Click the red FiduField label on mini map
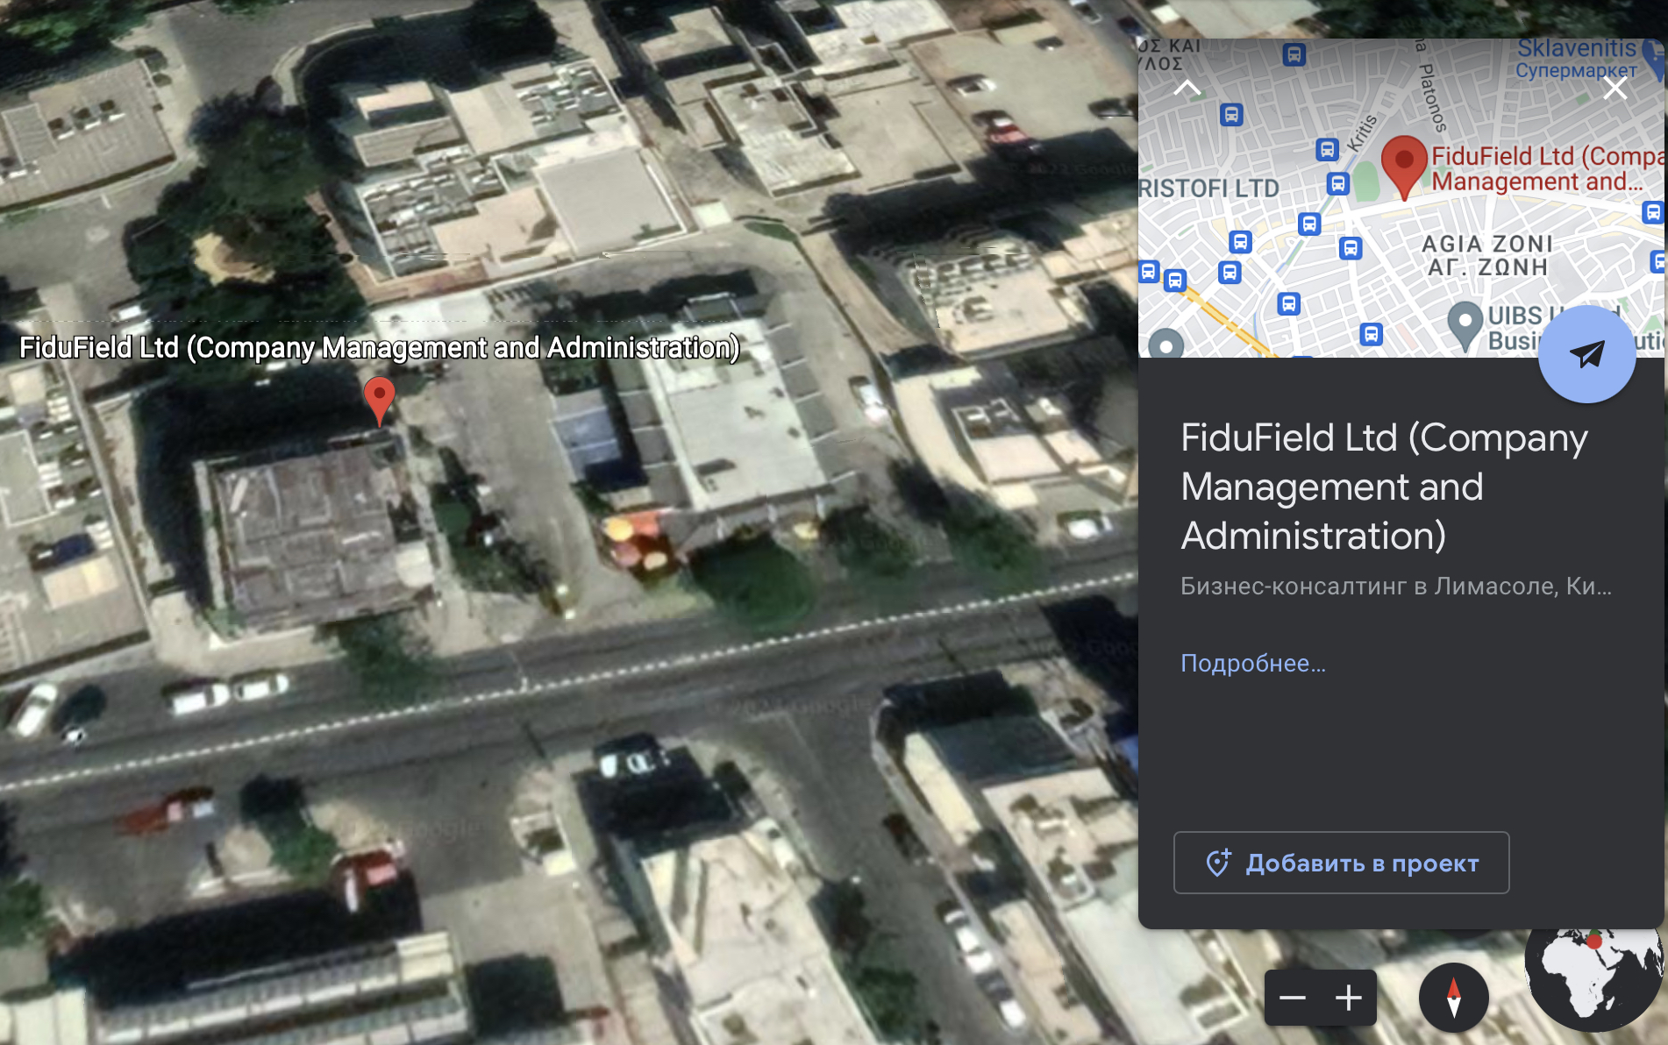The image size is (1668, 1045). pyautogui.click(x=1547, y=168)
